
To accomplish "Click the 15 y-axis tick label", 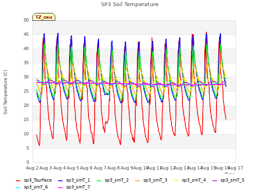I will click(26, 120).
